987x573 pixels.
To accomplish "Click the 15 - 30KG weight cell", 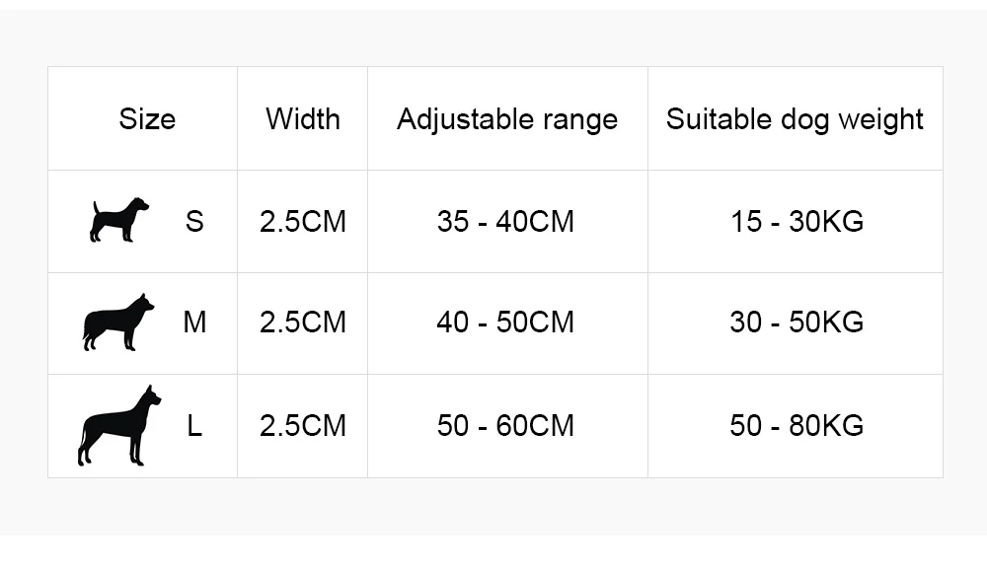I will click(x=797, y=221).
